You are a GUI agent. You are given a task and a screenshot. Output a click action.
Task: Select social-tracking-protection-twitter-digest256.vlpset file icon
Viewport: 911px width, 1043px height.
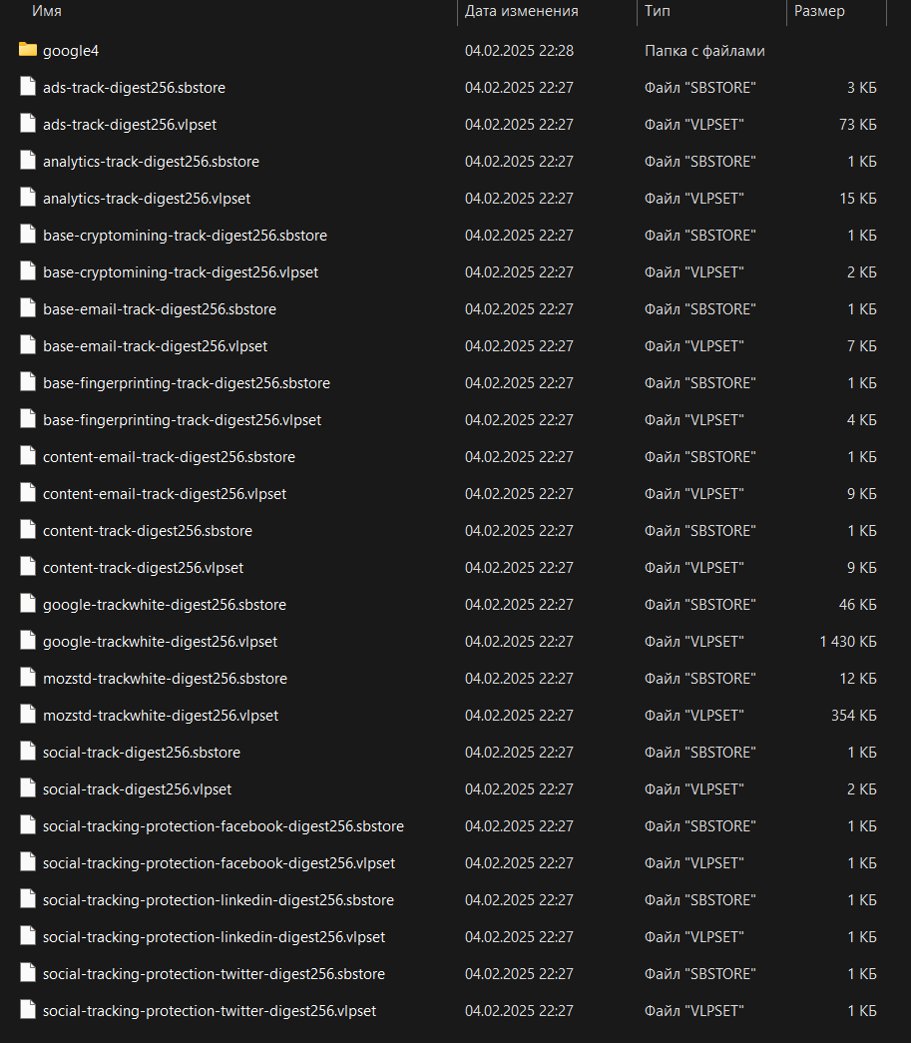28,1010
